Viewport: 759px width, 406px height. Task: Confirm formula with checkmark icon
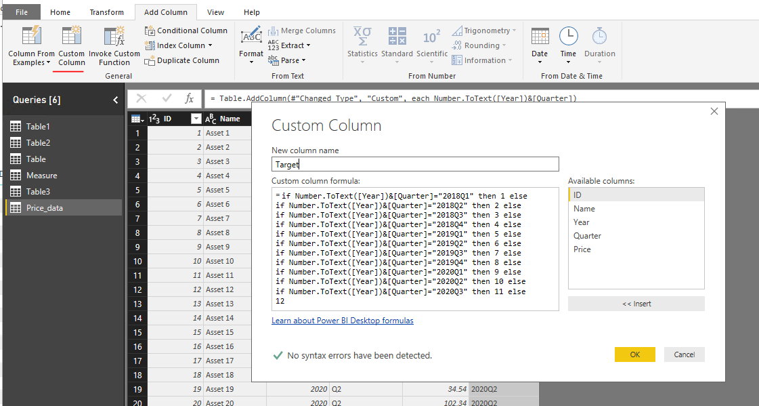click(x=167, y=99)
